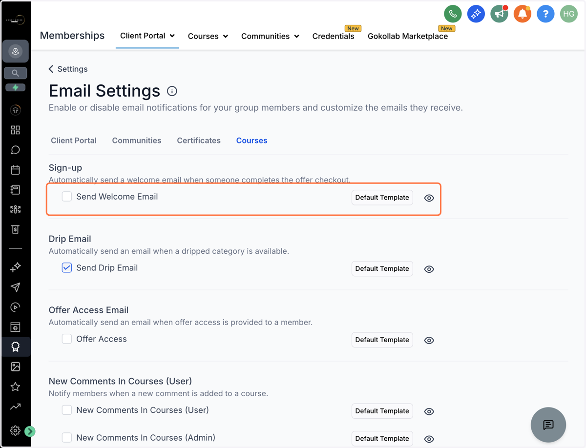
Task: Open the megaphone announcements icon
Action: point(499,14)
